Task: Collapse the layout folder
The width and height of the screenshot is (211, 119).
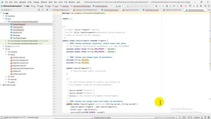Action: click(6, 55)
